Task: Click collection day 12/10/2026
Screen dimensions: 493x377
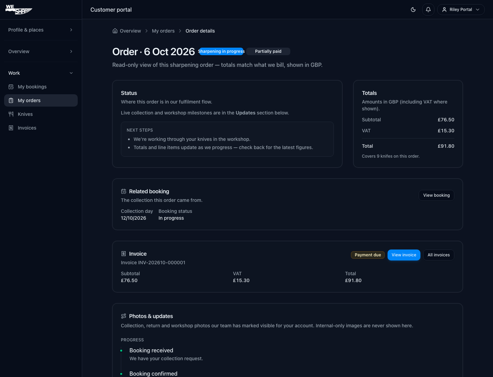Action: (134, 218)
